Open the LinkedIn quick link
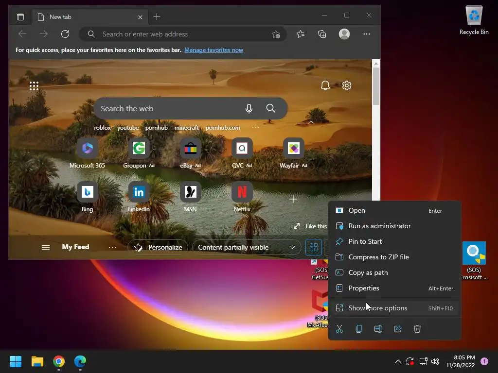This screenshot has width=498, height=373. click(x=139, y=197)
